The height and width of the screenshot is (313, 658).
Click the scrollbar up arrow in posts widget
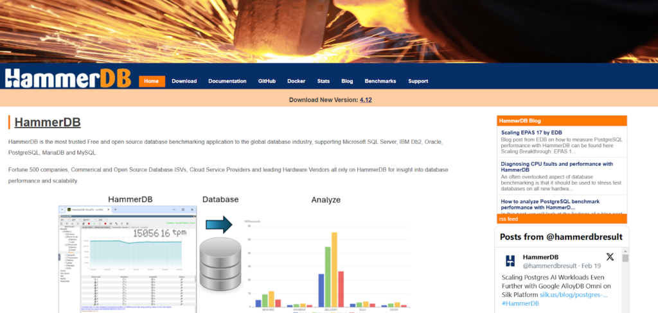[625, 251]
